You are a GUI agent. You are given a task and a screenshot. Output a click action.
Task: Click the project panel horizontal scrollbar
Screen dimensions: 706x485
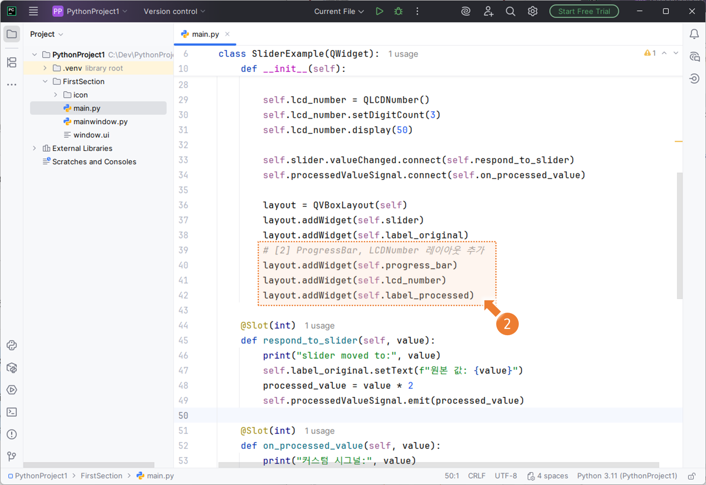pyautogui.click(x=89, y=465)
